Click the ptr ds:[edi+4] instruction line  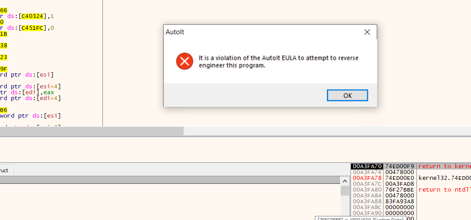click(31, 98)
